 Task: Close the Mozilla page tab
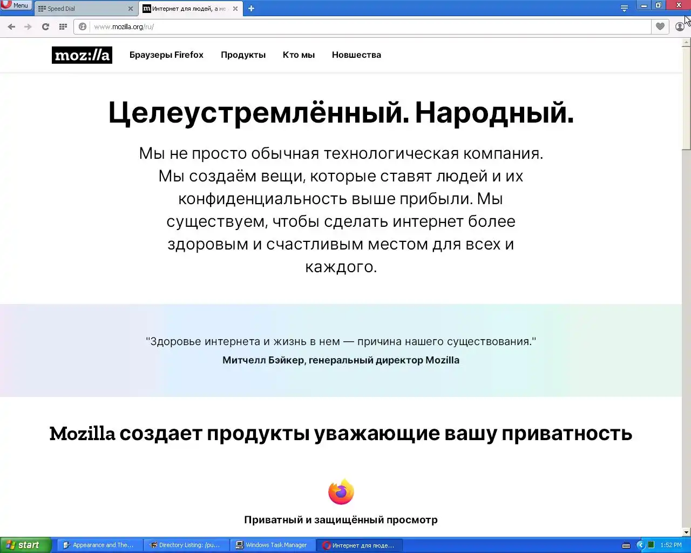(235, 9)
